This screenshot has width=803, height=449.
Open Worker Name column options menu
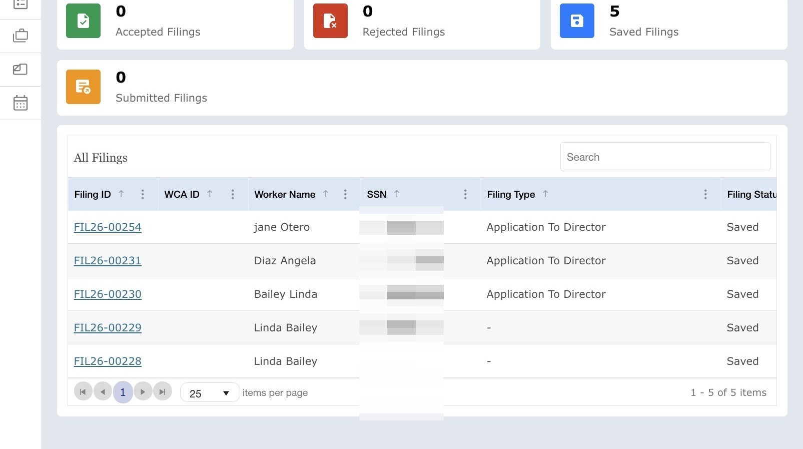coord(345,194)
